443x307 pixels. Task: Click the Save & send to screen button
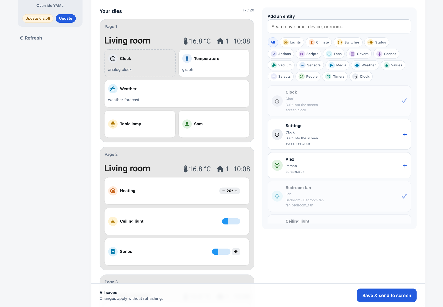tap(387, 295)
